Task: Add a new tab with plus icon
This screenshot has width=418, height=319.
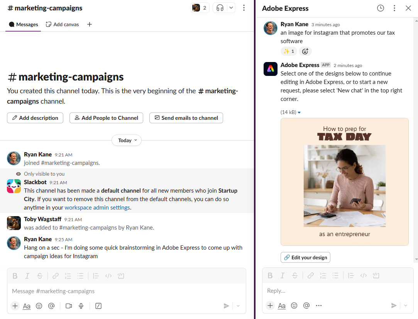Action: (90, 25)
